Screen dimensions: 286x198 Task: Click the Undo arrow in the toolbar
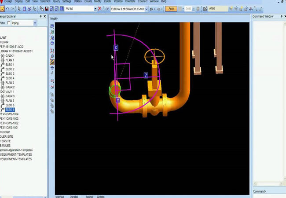point(7,8)
